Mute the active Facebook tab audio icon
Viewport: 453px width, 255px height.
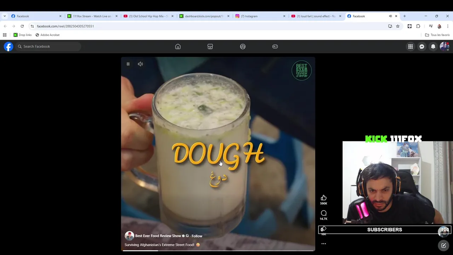click(x=390, y=16)
